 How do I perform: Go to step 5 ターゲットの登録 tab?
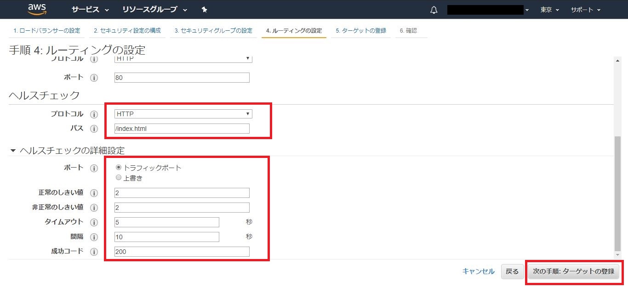pyautogui.click(x=360, y=31)
